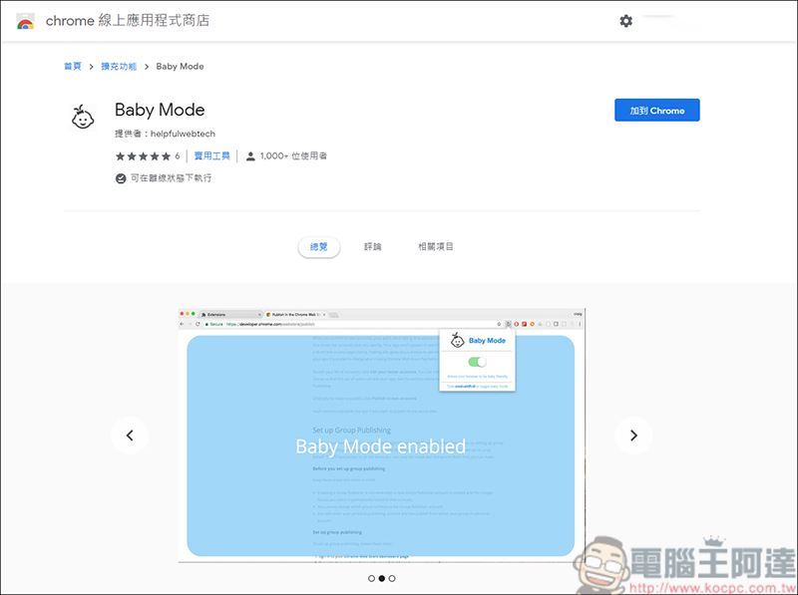This screenshot has height=595, width=798.
Task: Add extension with 加到 Chrome button
Action: pyautogui.click(x=657, y=110)
